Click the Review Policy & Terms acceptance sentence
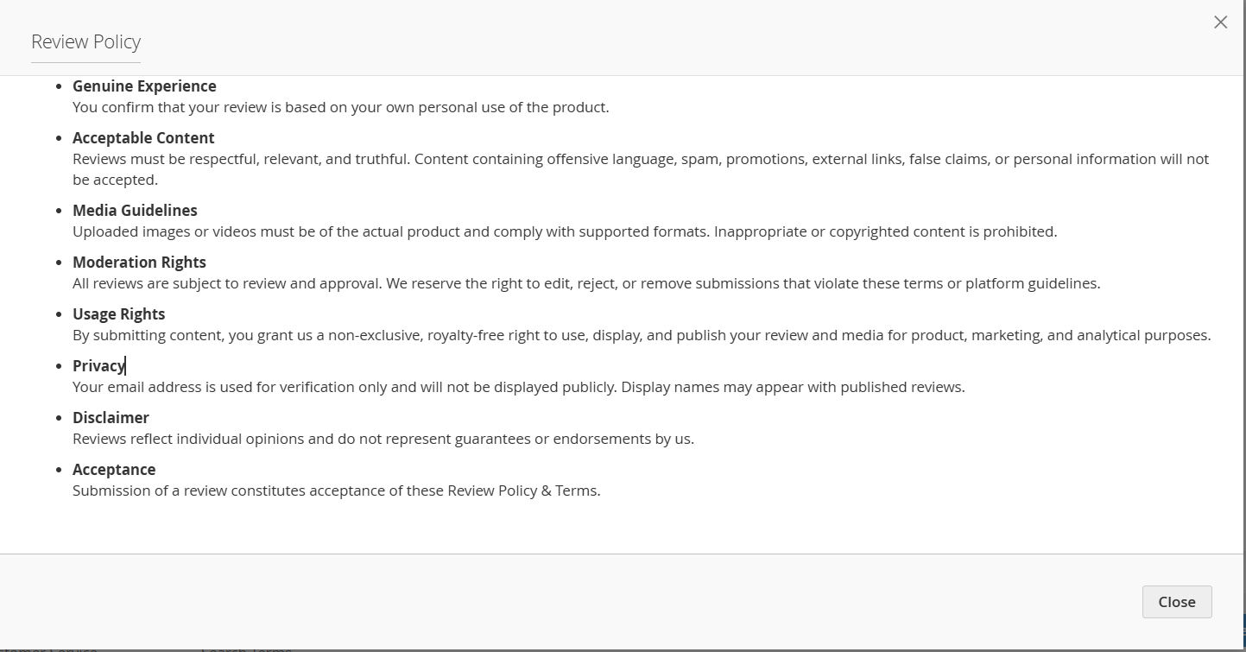The height and width of the screenshot is (652, 1246). pyautogui.click(x=337, y=491)
